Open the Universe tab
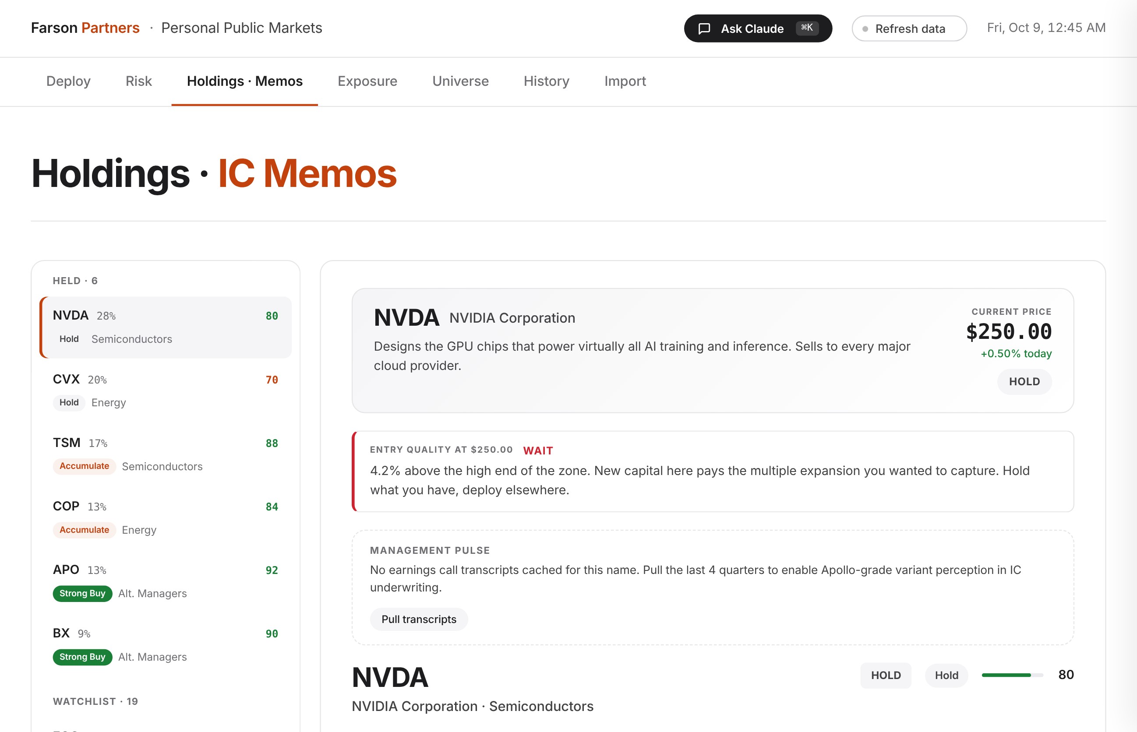 (460, 81)
